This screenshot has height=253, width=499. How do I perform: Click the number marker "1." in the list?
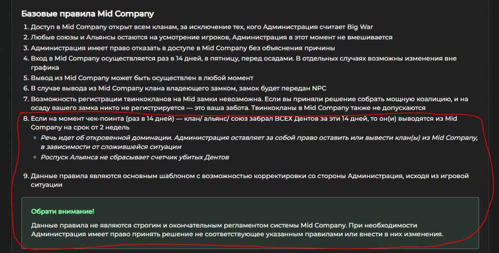tap(26, 27)
